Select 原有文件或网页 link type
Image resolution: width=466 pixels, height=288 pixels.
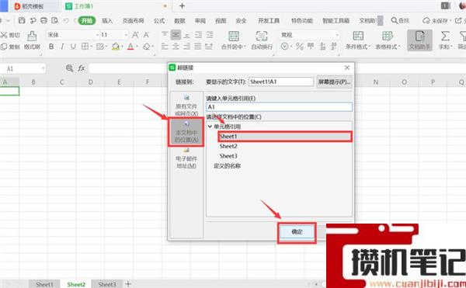(x=186, y=106)
